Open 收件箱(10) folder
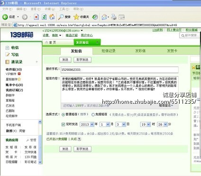 [14, 69]
